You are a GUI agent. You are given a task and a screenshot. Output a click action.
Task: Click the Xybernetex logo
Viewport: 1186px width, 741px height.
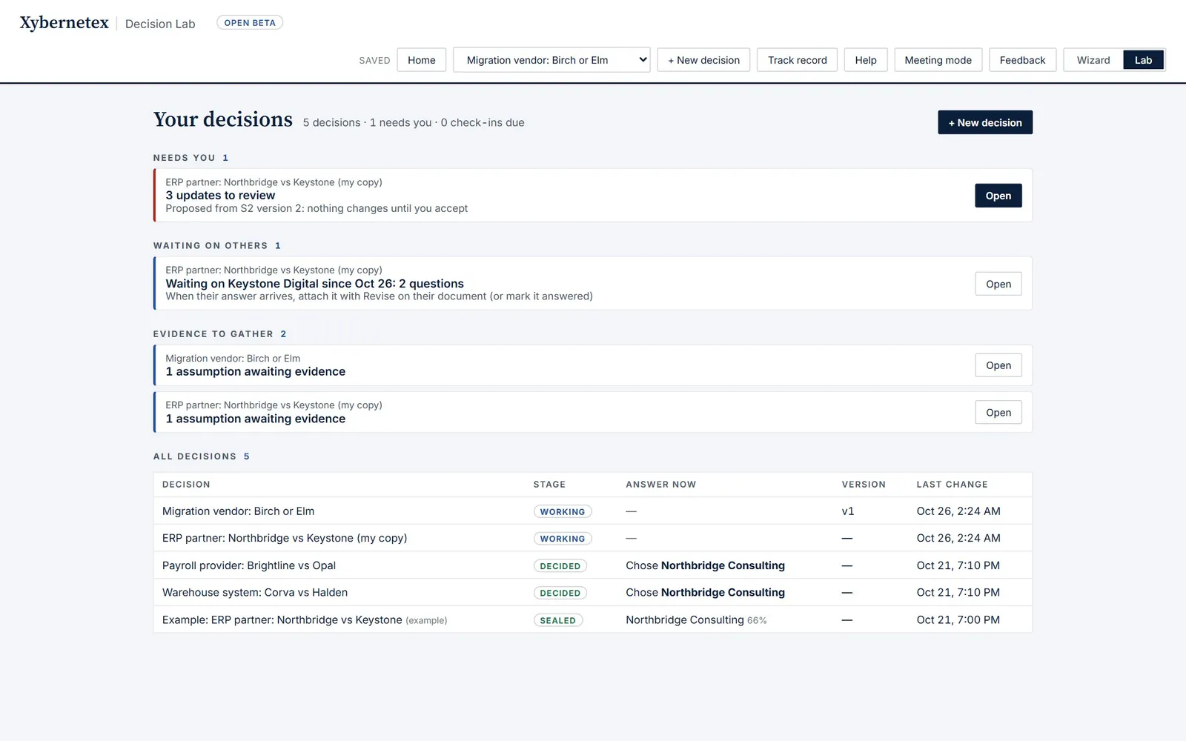point(64,23)
